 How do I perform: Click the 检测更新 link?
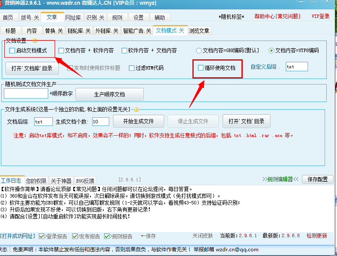click(317, 236)
